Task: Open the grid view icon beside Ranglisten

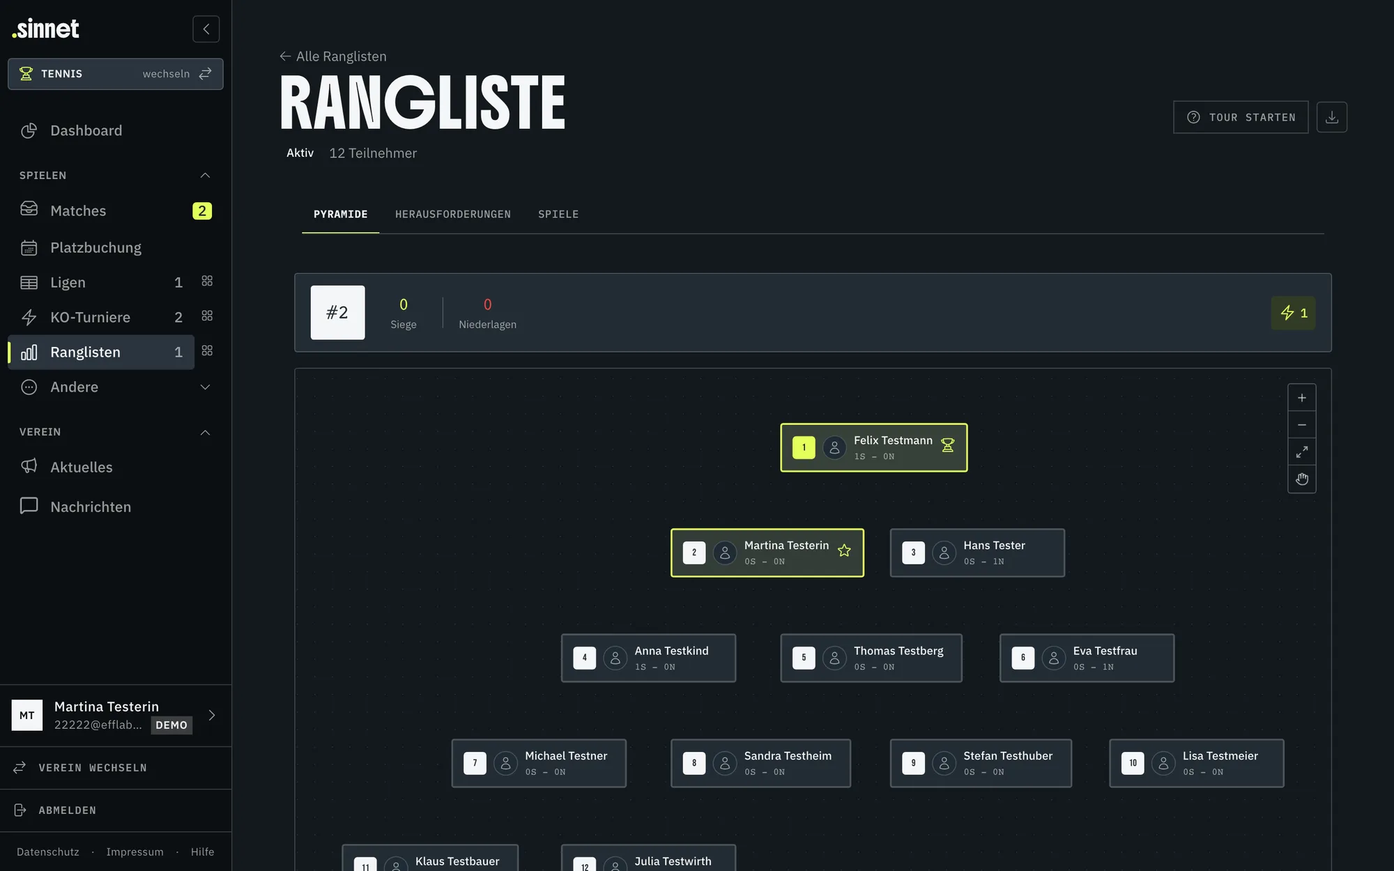Action: (x=207, y=350)
